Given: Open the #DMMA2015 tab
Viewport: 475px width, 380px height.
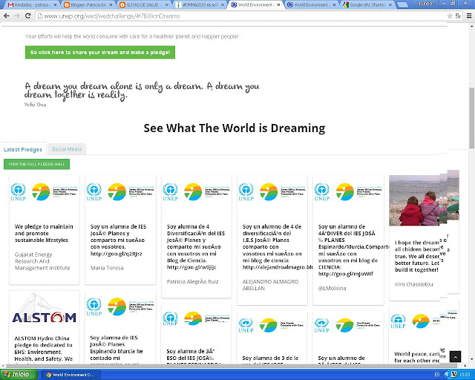Looking at the screenshot, I should click(x=199, y=5).
